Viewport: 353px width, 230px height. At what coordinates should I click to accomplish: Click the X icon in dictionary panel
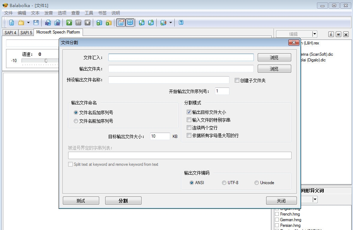click(346, 34)
